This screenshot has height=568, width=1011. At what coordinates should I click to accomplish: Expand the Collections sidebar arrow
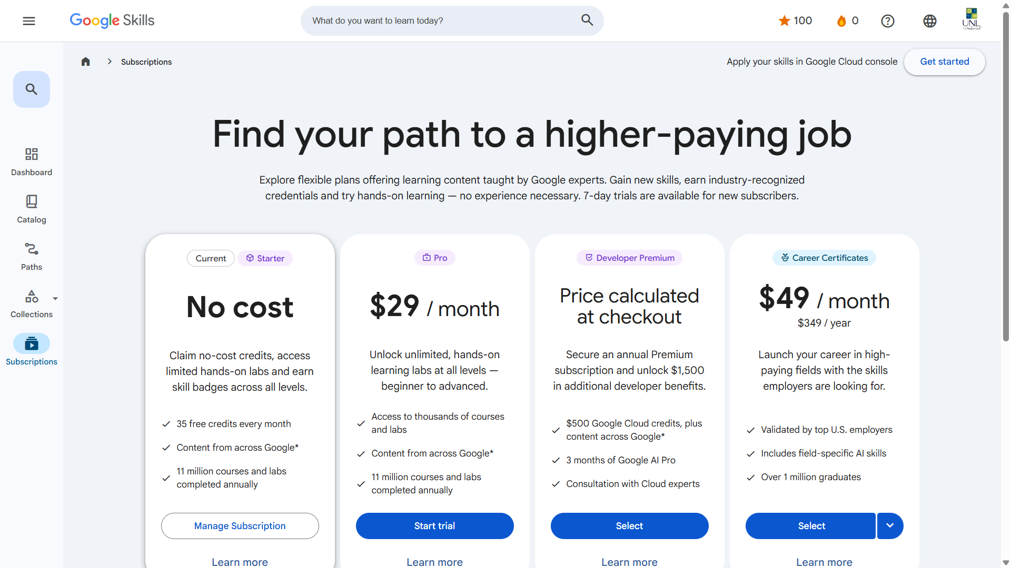point(55,299)
